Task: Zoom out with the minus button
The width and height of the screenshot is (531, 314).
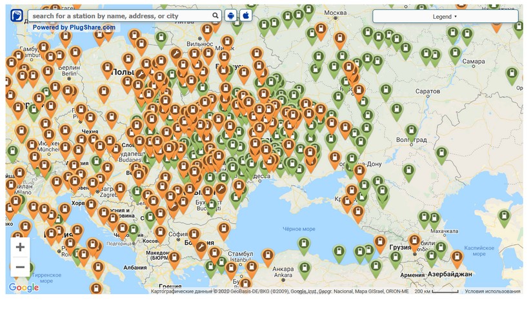Action: tap(20, 268)
